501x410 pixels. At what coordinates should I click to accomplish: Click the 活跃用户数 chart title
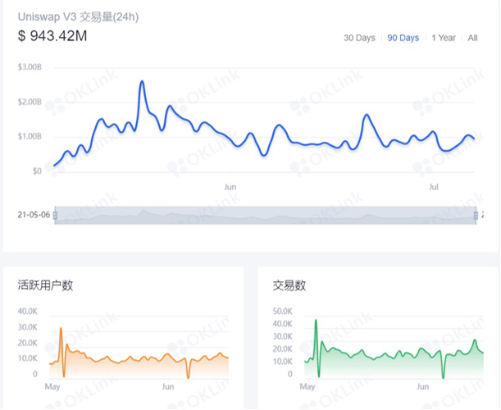point(45,285)
